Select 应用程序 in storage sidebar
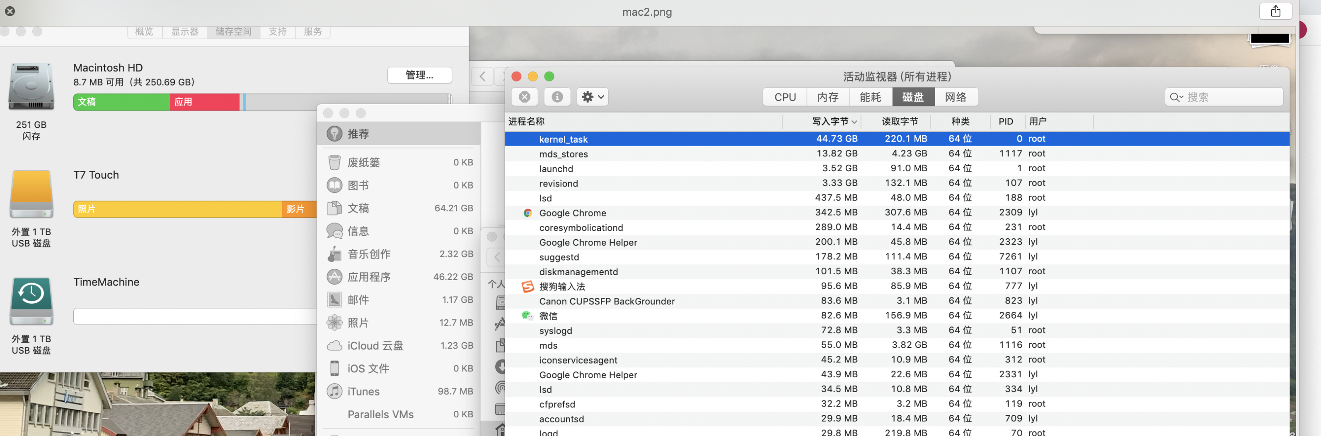 pos(369,277)
